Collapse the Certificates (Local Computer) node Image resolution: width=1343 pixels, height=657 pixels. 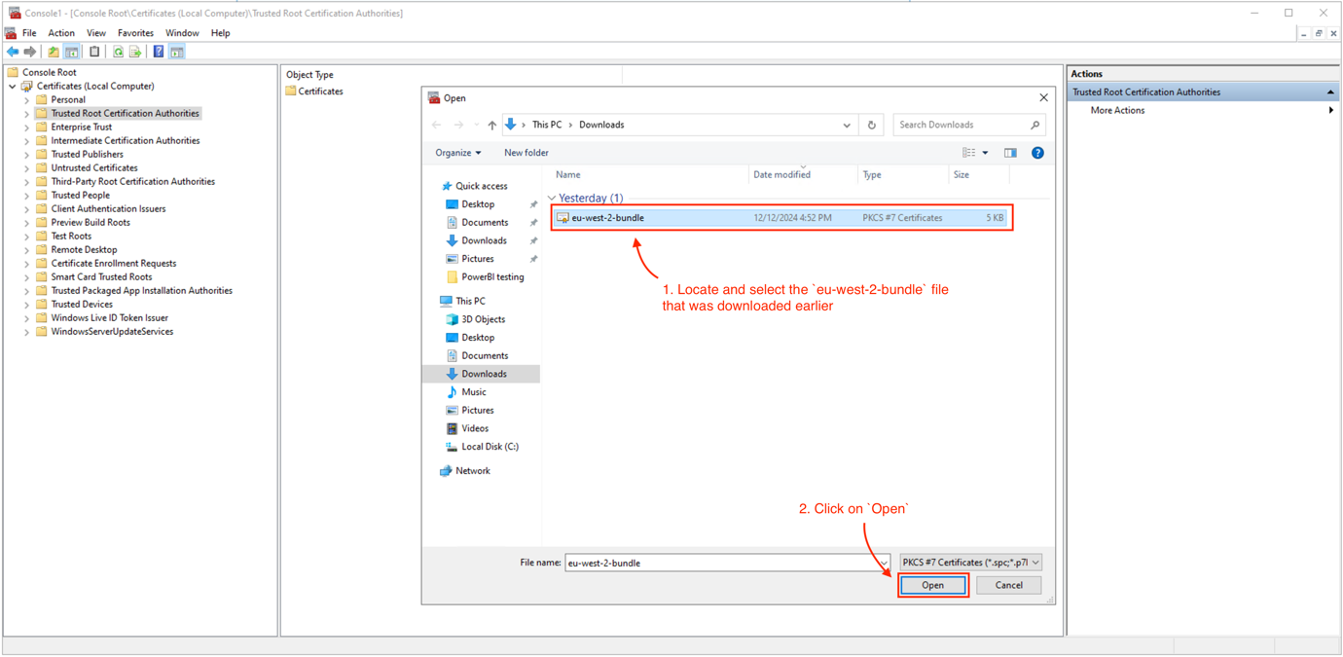click(x=12, y=86)
